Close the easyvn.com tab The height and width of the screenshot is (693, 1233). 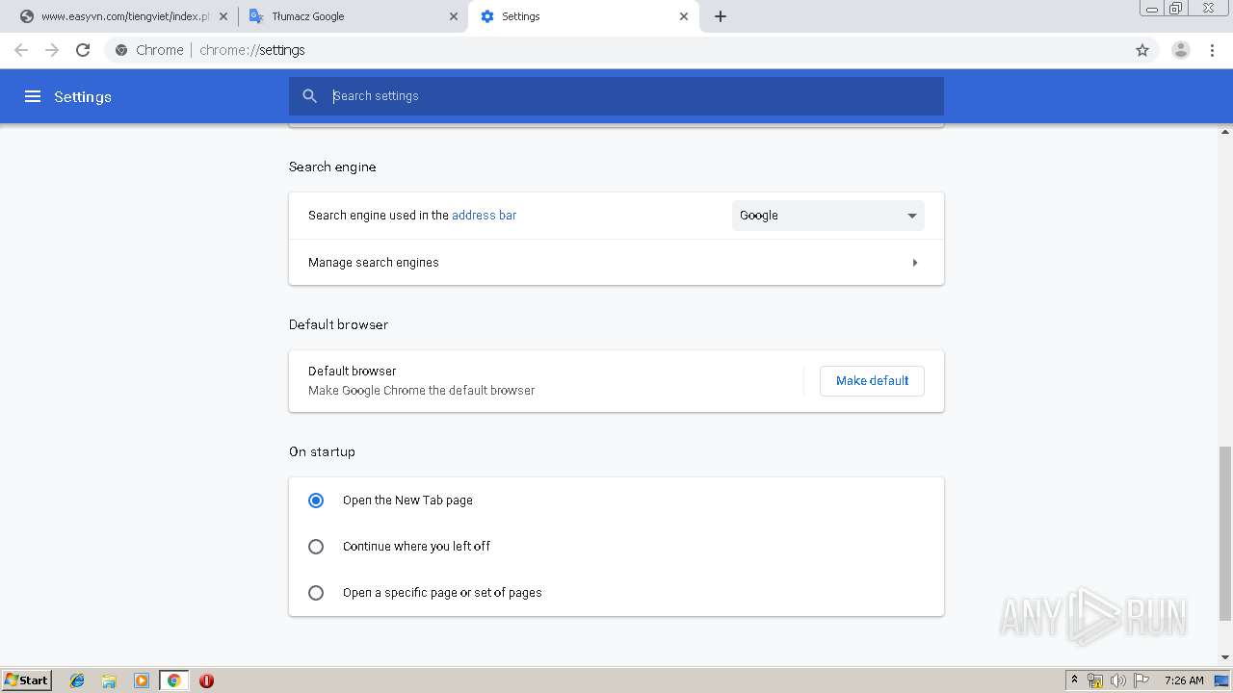[223, 16]
